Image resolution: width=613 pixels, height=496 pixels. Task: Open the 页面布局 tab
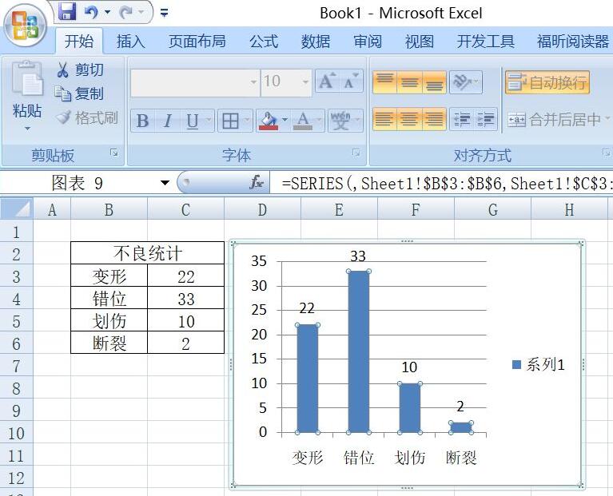[x=197, y=41]
